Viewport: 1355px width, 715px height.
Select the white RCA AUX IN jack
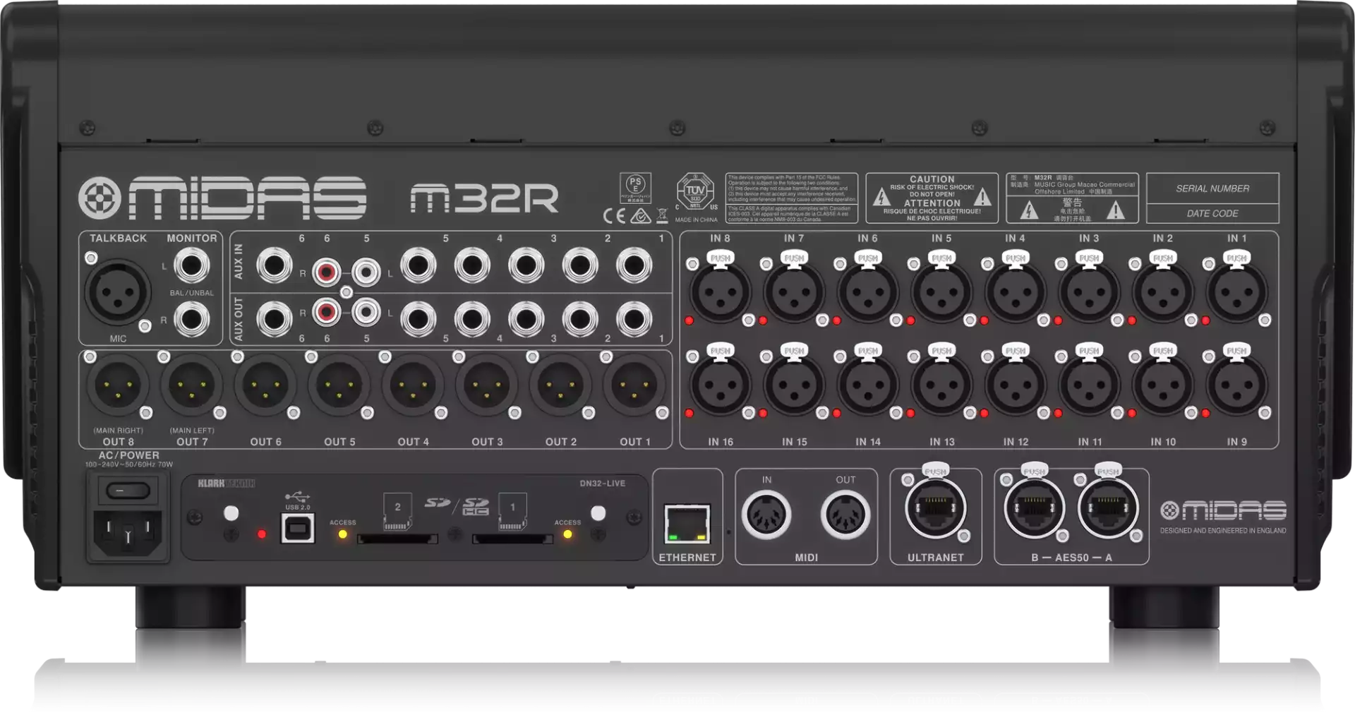coord(366,272)
